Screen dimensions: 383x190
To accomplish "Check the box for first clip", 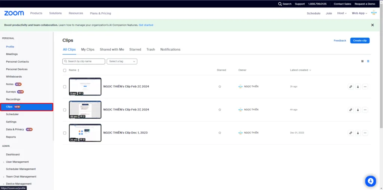I will point(65,87).
